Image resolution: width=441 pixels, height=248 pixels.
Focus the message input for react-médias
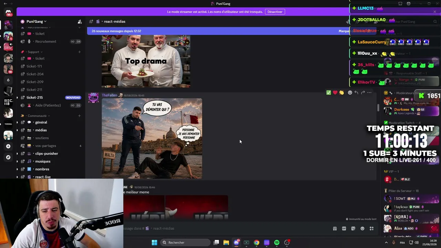coord(226,228)
